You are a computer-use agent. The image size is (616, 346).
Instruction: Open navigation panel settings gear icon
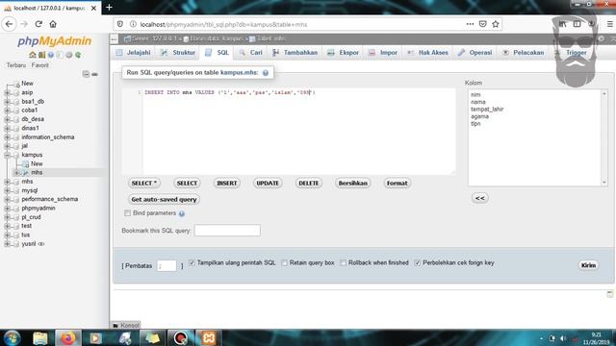[x=69, y=55]
